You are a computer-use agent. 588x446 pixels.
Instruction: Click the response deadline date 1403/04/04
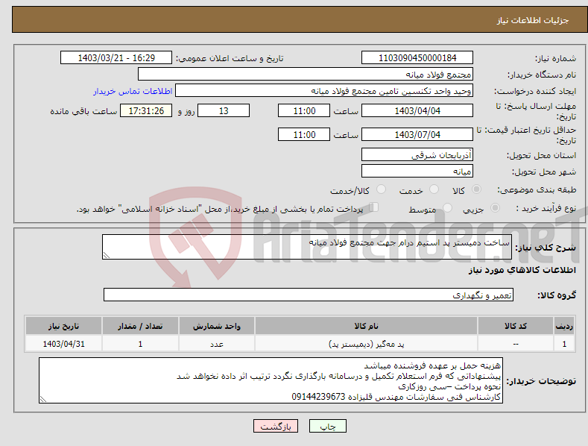[x=417, y=110]
